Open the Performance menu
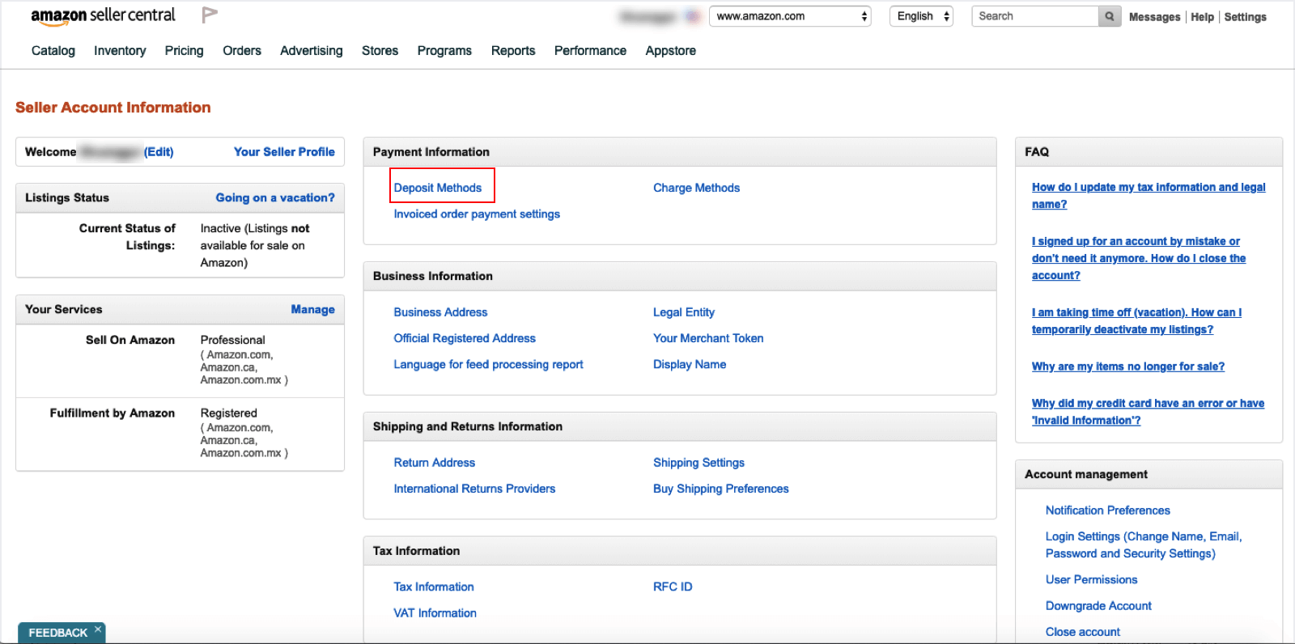 pos(590,50)
